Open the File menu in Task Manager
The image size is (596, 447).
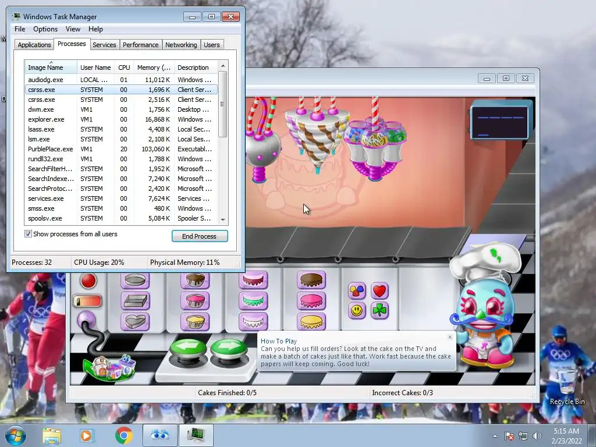(20, 29)
